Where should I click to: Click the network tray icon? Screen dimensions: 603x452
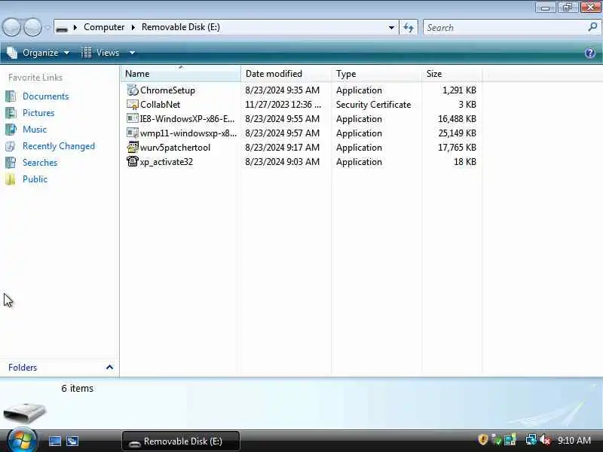531,439
